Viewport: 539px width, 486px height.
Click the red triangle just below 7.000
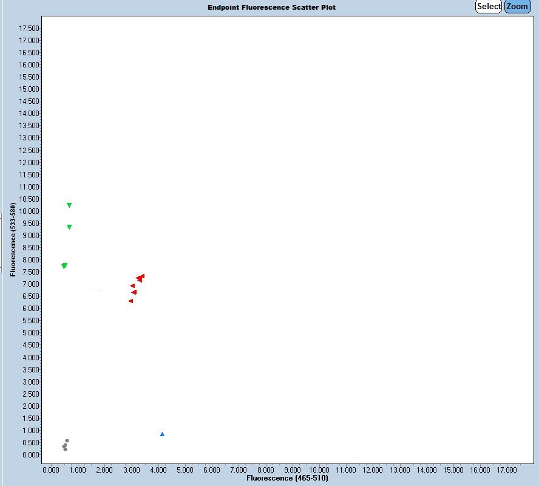coord(132,286)
